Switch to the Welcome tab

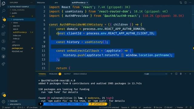[x=41, y=3]
